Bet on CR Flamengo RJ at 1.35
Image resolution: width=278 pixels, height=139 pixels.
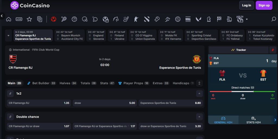coord(39,103)
